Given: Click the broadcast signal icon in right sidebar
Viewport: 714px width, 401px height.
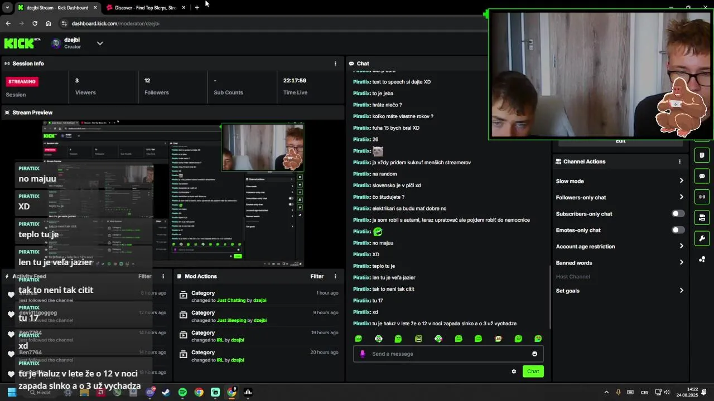Looking at the screenshot, I should tap(702, 197).
